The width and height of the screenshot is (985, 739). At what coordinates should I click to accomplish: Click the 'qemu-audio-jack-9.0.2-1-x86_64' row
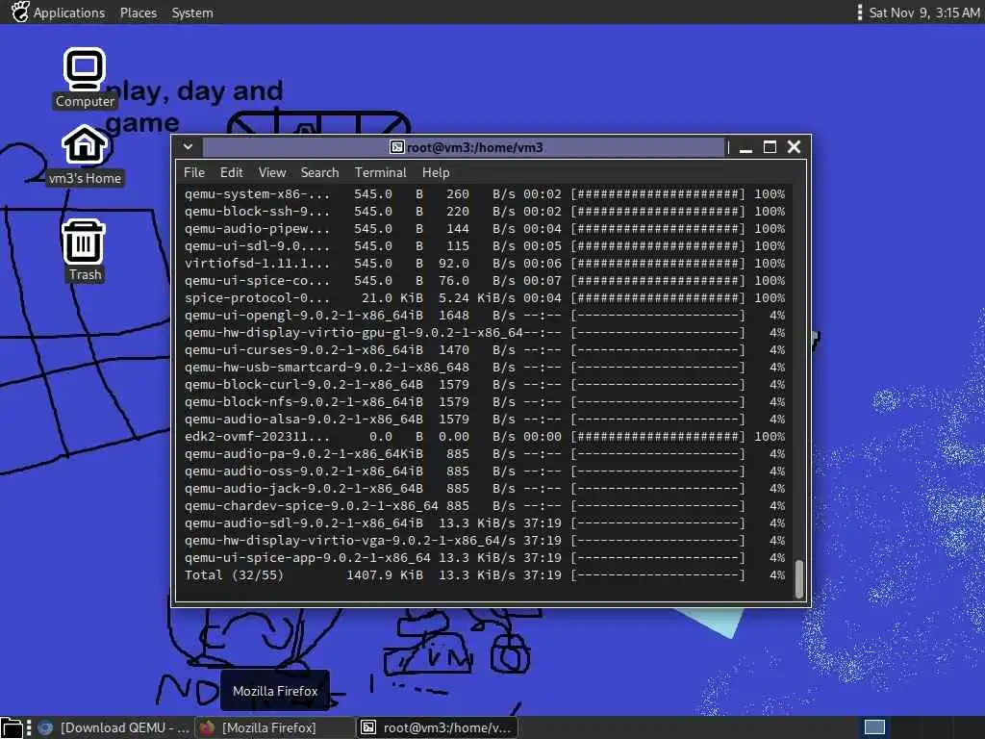click(x=485, y=488)
